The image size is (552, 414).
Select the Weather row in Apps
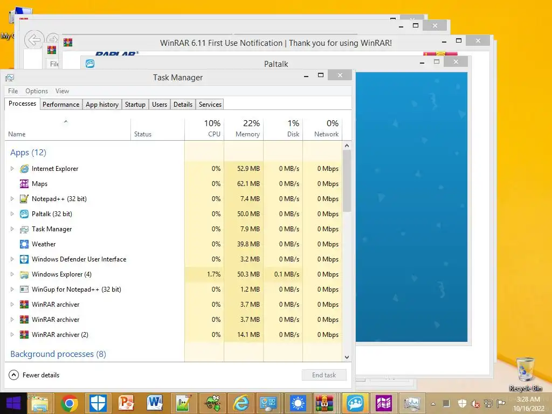click(174, 244)
